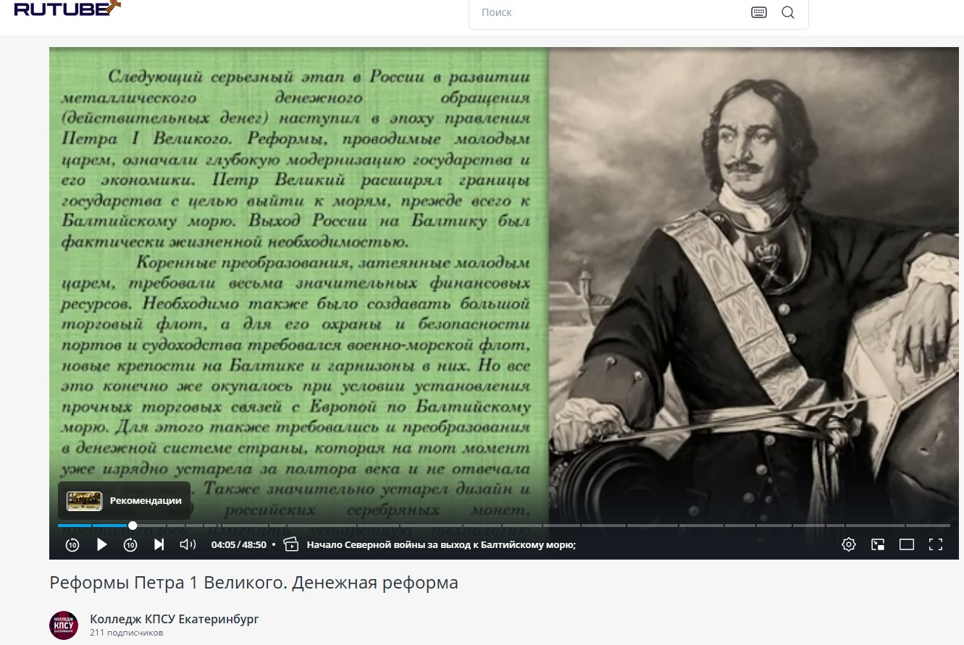This screenshot has width=964, height=645.
Task: Click title Реформы Петра 1 Великого
Action: (253, 583)
